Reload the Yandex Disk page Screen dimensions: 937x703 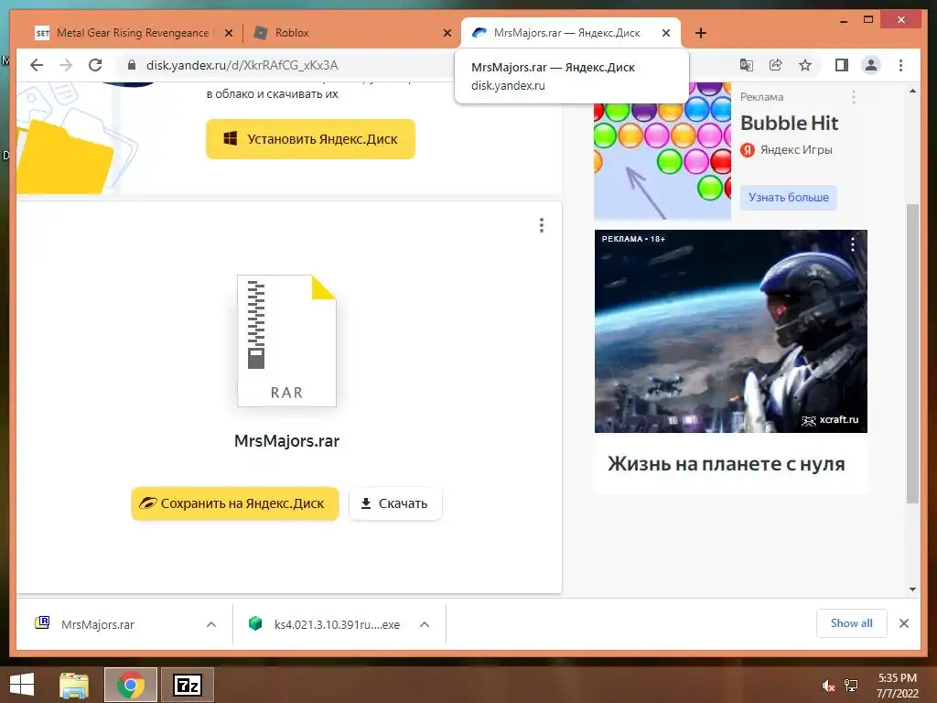pyautogui.click(x=95, y=65)
